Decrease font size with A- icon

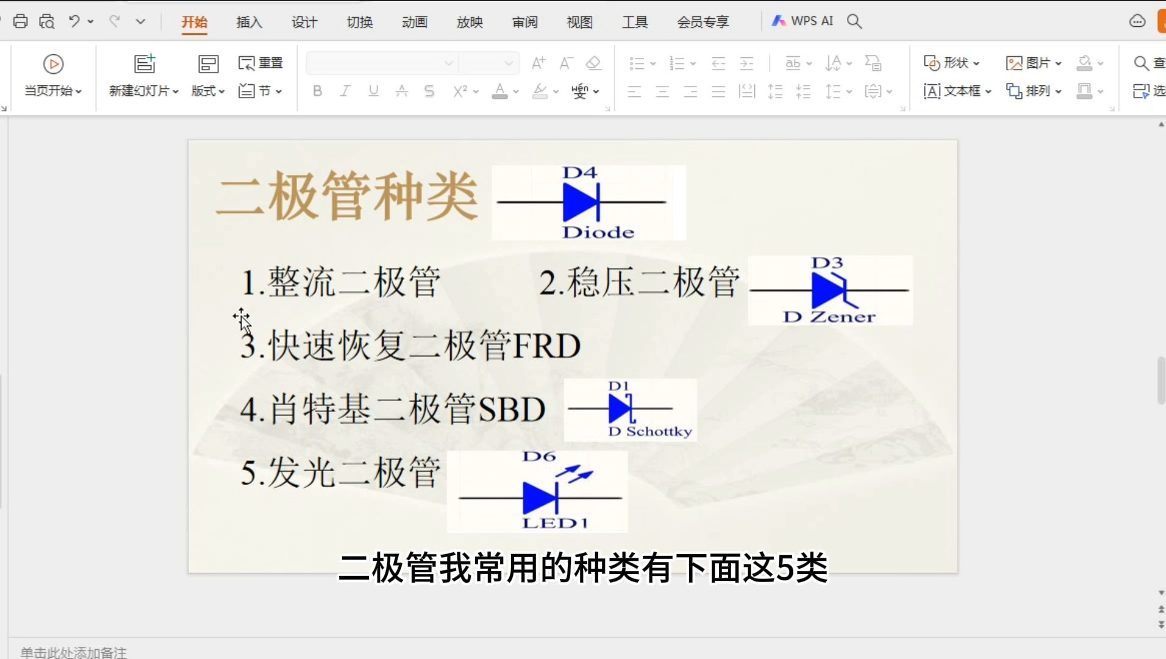tap(566, 63)
